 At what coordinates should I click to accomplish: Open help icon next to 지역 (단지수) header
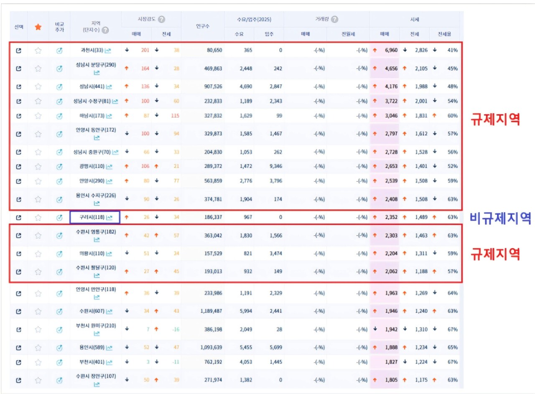pyautogui.click(x=105, y=30)
